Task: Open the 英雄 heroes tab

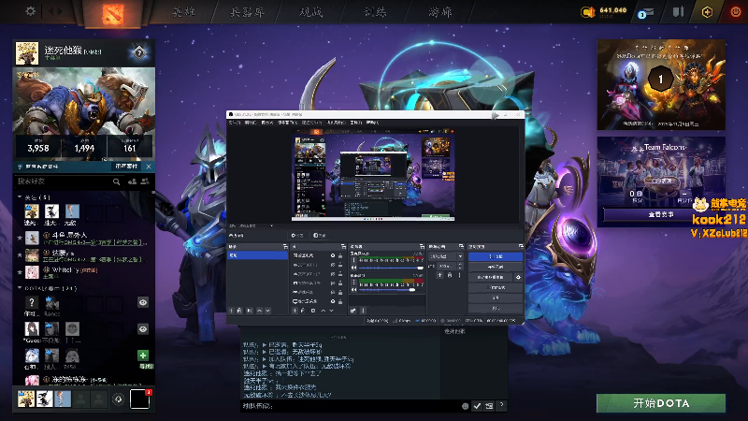Action: click(183, 12)
